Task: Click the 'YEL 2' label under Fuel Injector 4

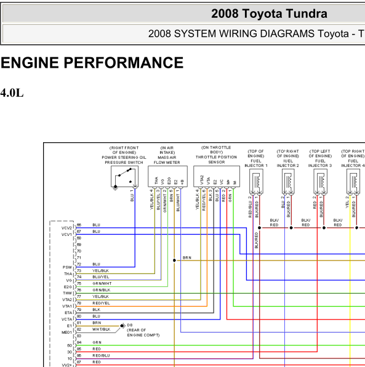Action: 347,202
